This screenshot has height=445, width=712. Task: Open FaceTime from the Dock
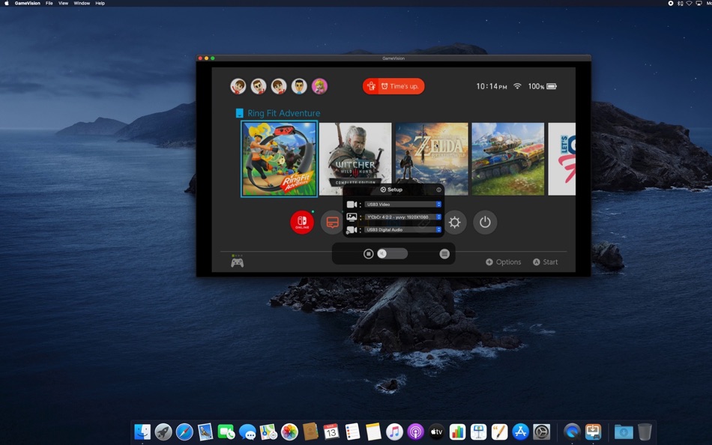point(226,432)
